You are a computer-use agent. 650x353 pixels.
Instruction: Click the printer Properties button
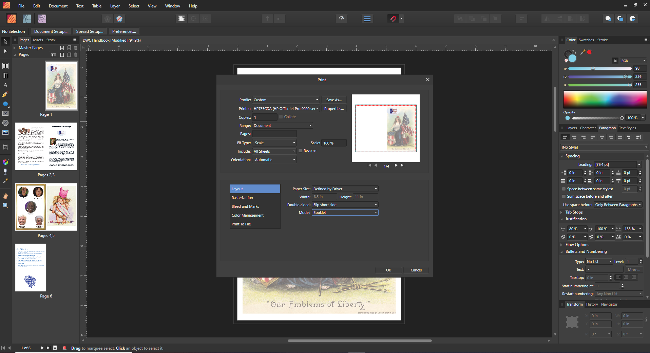point(334,109)
